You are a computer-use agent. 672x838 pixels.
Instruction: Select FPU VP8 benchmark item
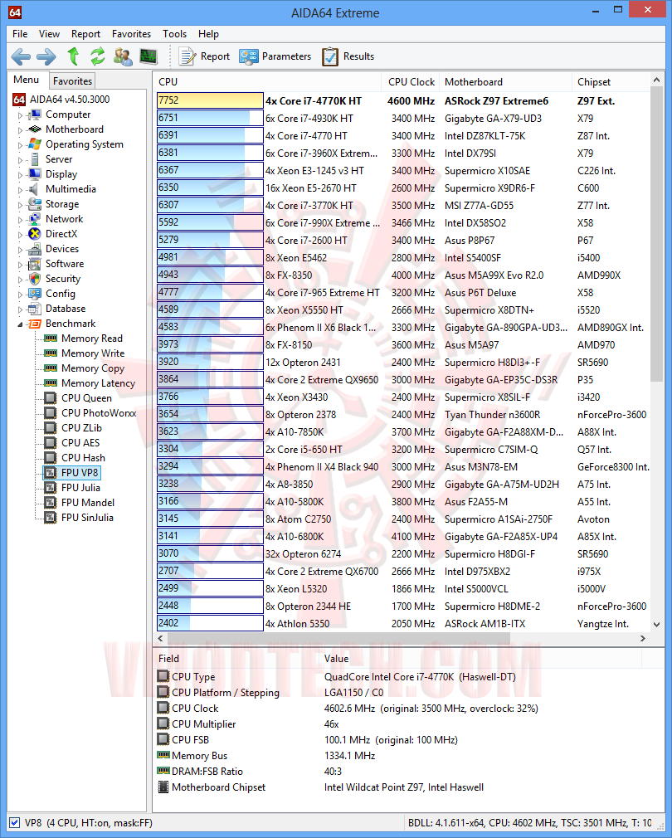(x=80, y=473)
